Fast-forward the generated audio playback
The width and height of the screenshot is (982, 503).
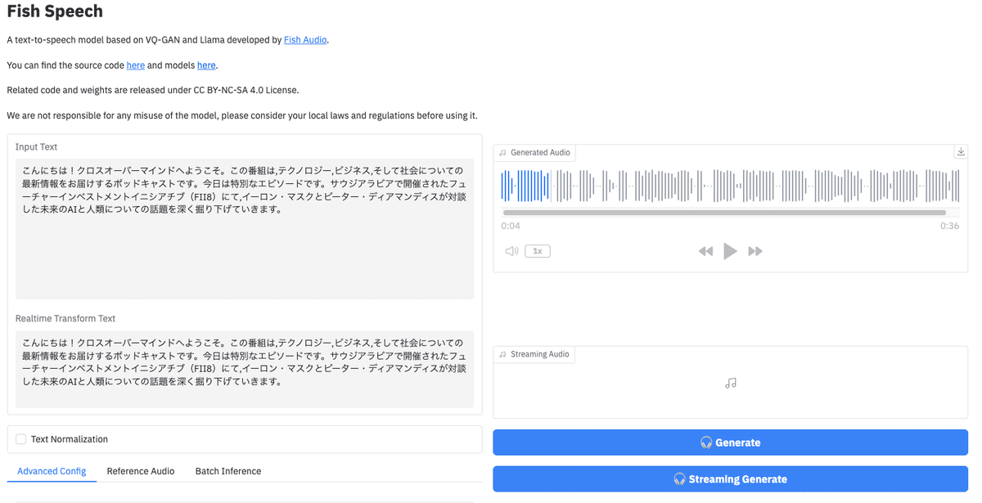pyautogui.click(x=755, y=250)
